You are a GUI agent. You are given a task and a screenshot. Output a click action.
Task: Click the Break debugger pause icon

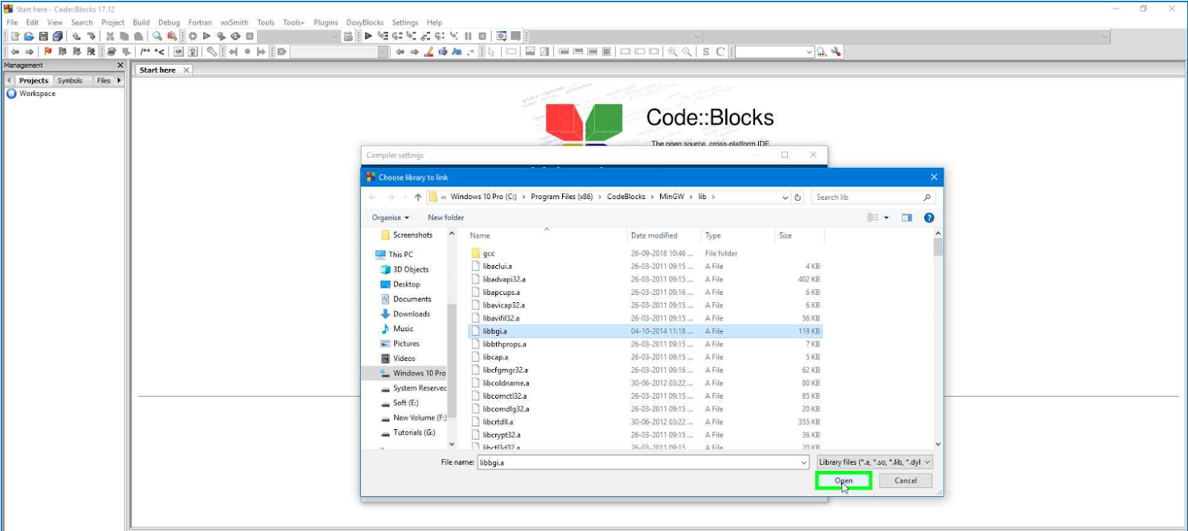[x=468, y=36]
